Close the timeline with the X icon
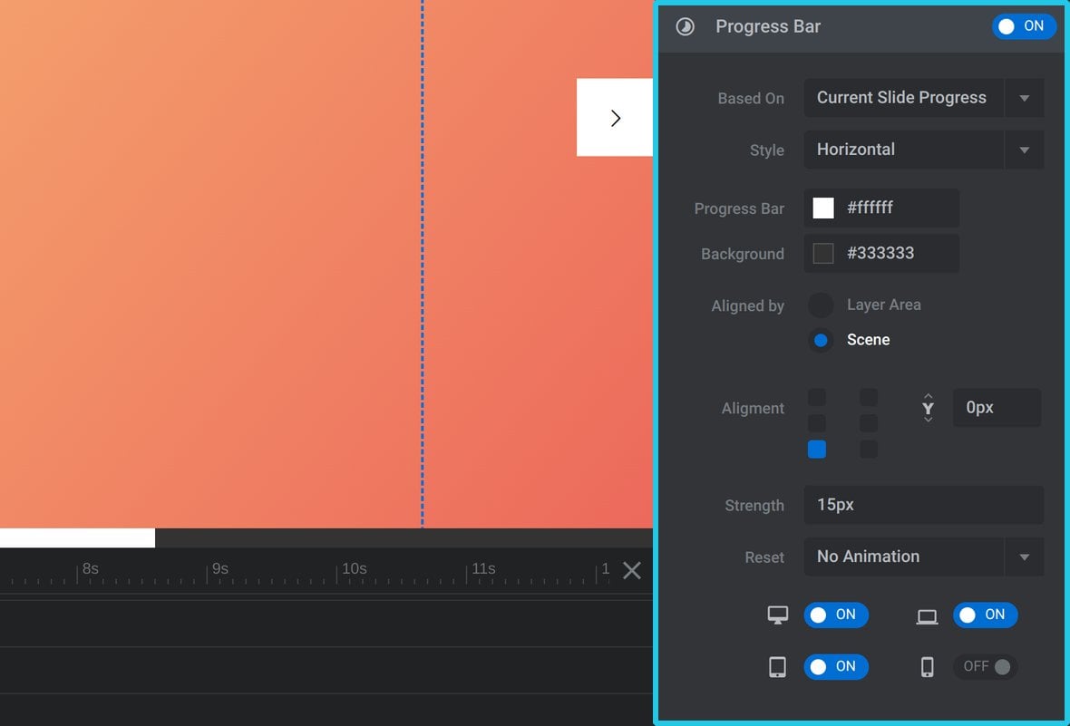This screenshot has width=1070, height=726. [x=632, y=570]
